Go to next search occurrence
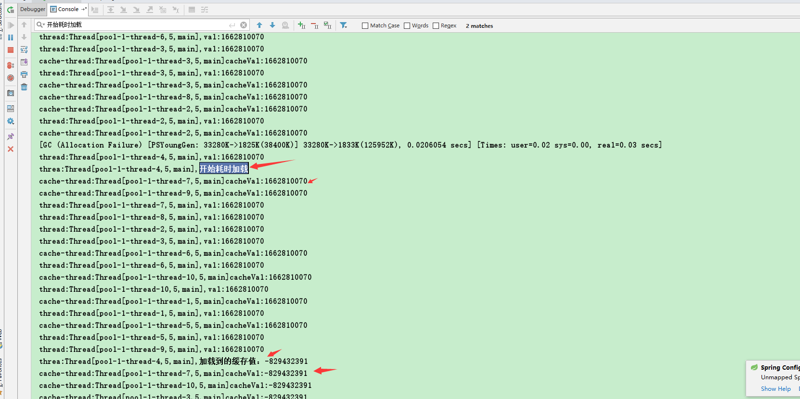This screenshot has width=800, height=399. click(272, 25)
